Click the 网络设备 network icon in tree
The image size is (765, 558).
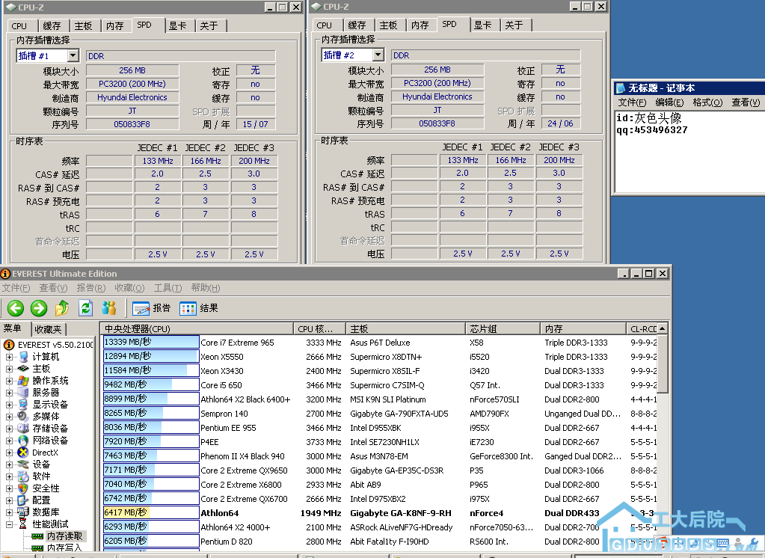pyautogui.click(x=23, y=441)
